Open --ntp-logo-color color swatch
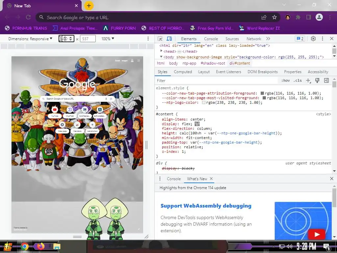The width and height of the screenshot is (337, 253). 203,103
